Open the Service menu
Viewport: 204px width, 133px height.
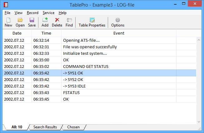point(48,13)
